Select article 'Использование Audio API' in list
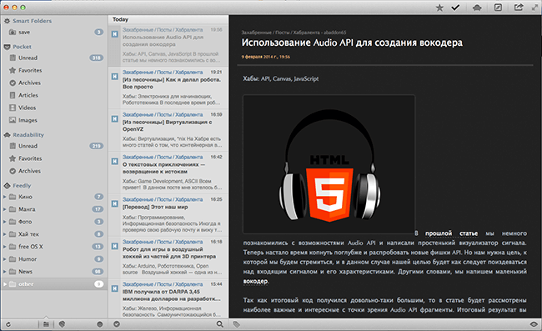 [168, 45]
